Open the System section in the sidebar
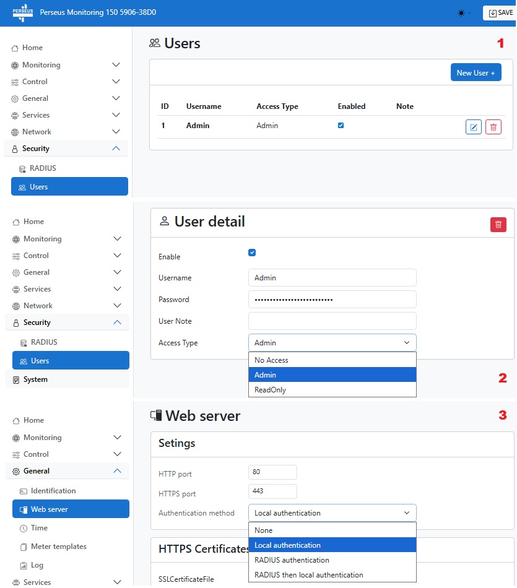 (35, 379)
